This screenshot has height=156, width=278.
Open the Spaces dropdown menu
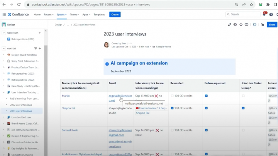tap(62, 14)
